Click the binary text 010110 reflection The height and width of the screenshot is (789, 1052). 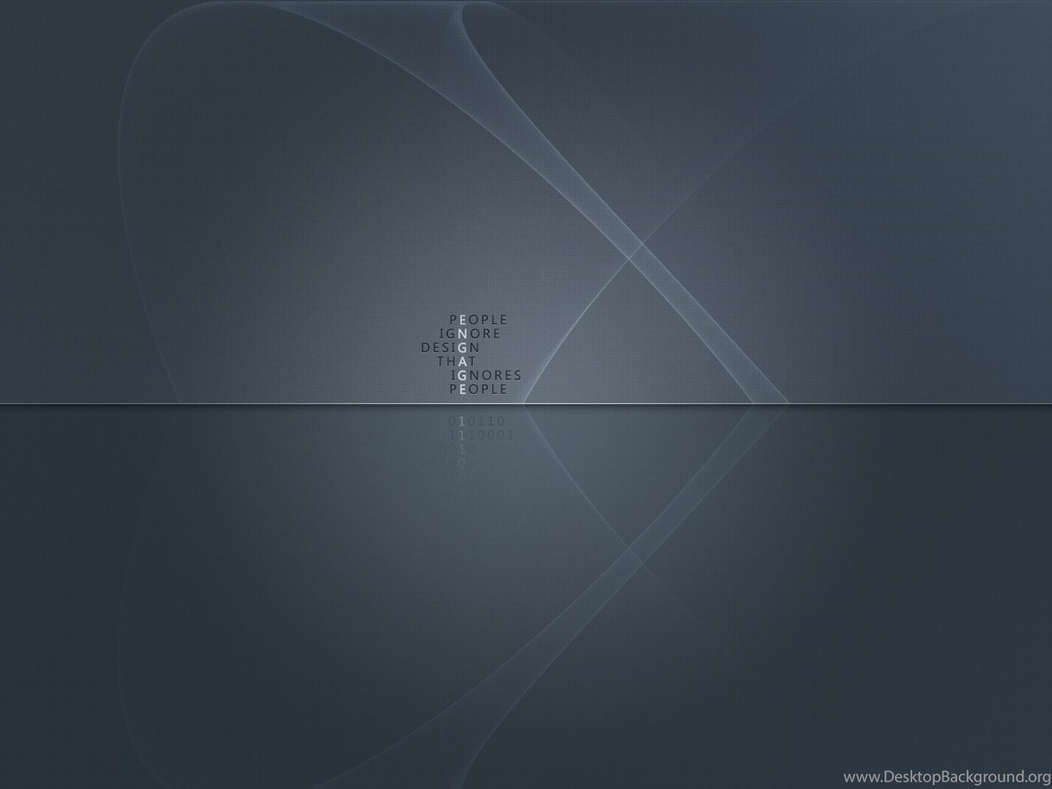click(x=477, y=422)
